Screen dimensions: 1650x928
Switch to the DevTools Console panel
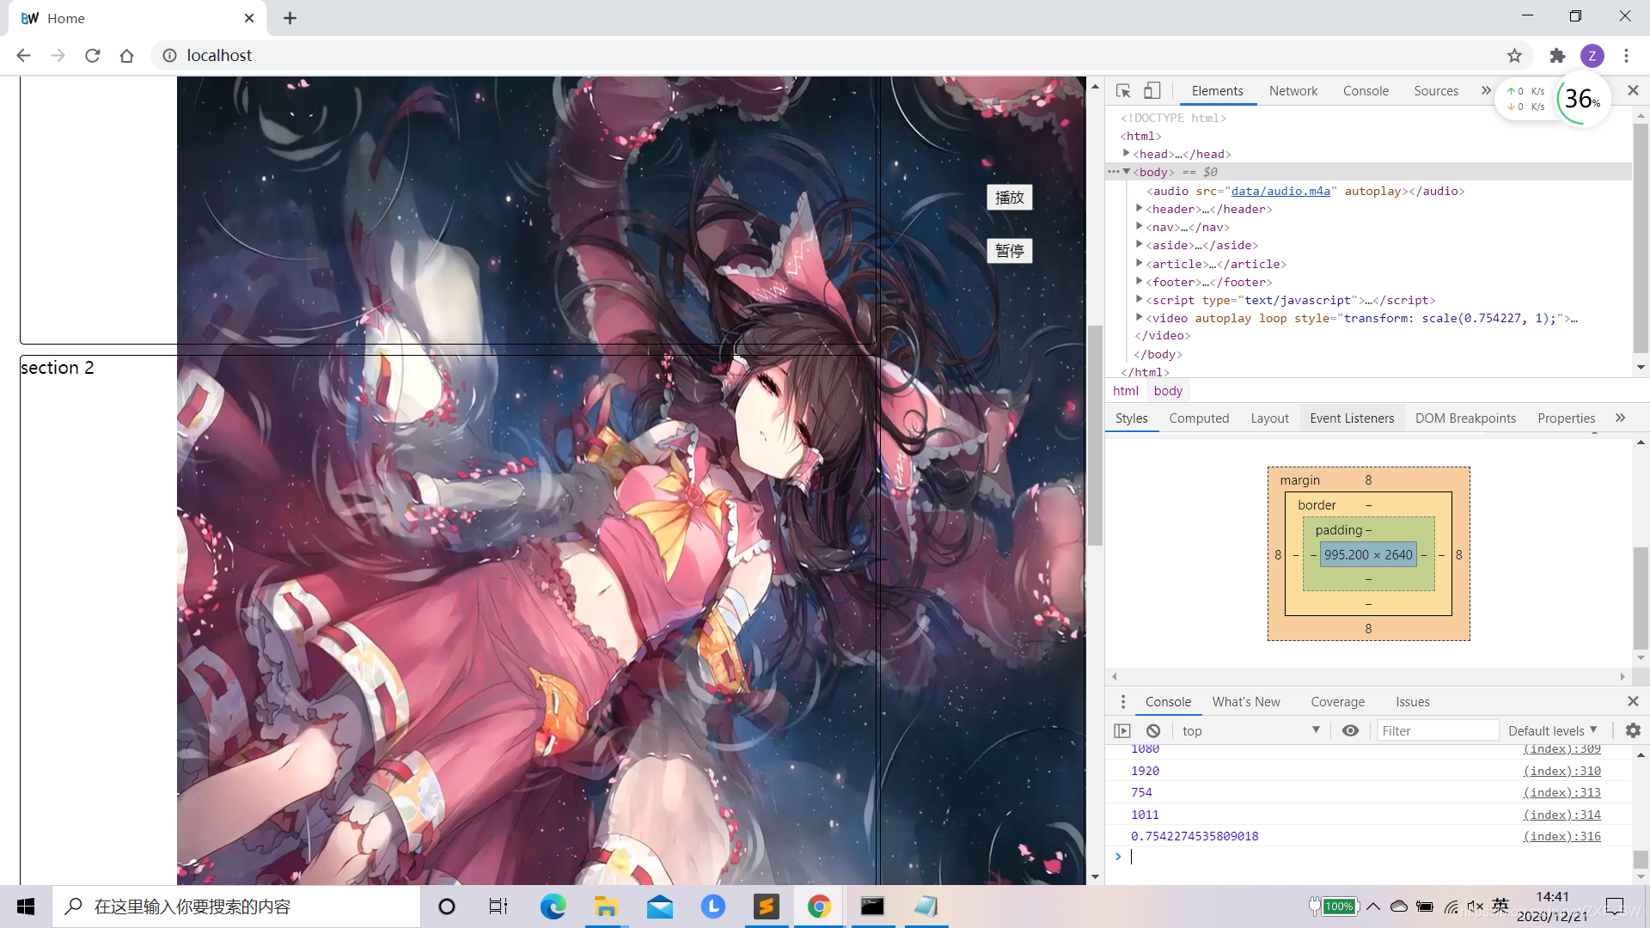(1366, 91)
